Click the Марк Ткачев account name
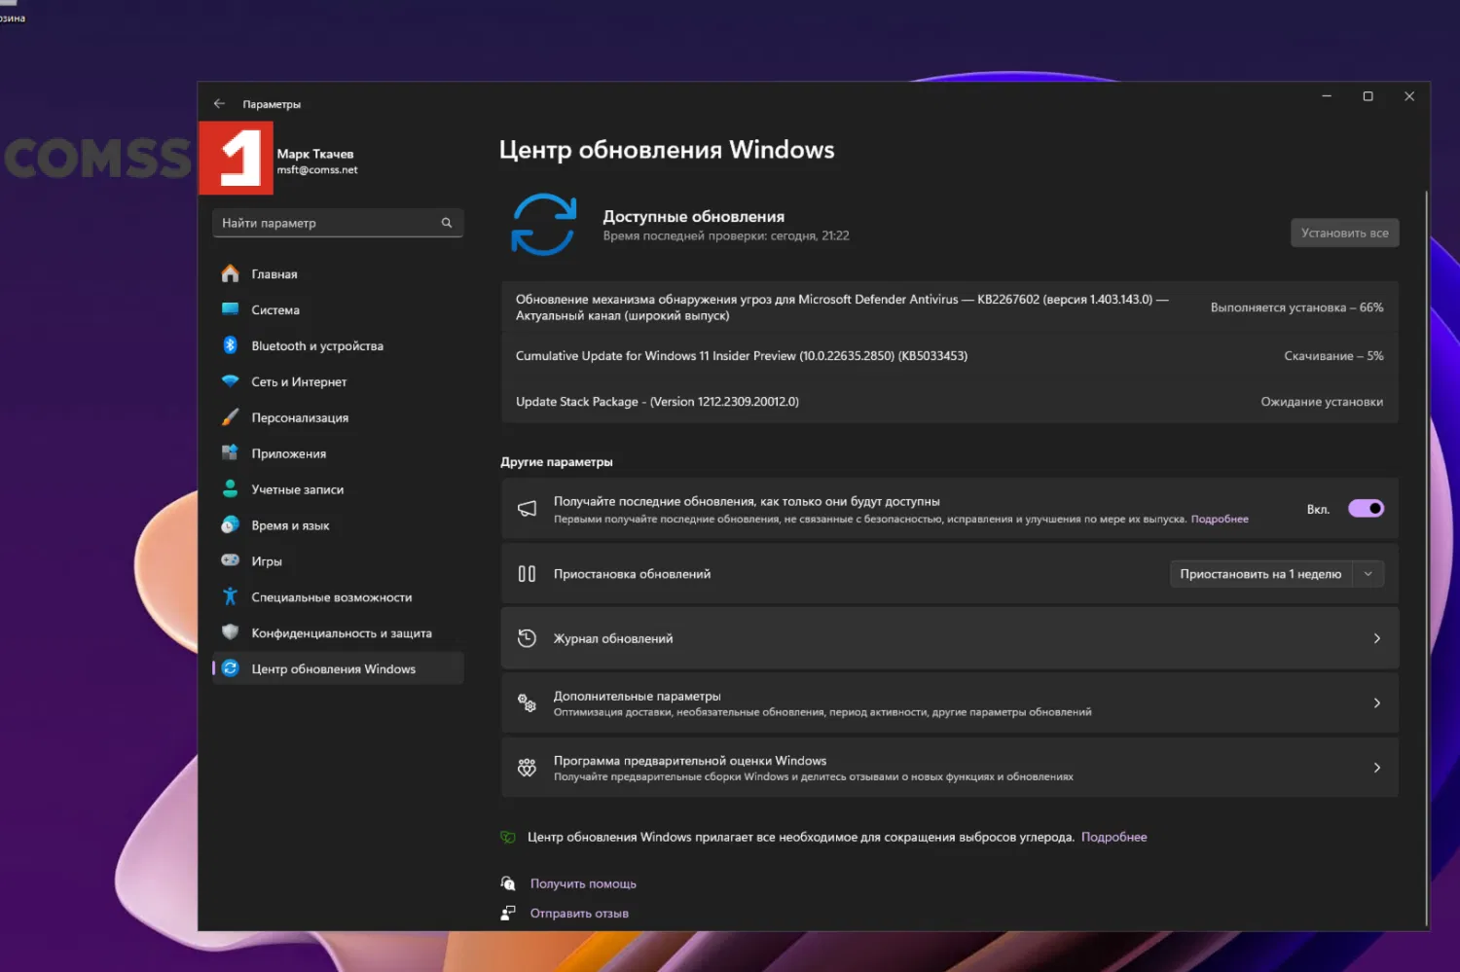The image size is (1460, 972). [315, 154]
